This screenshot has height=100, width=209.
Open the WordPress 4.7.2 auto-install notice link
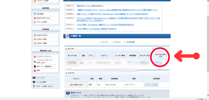point(112,14)
